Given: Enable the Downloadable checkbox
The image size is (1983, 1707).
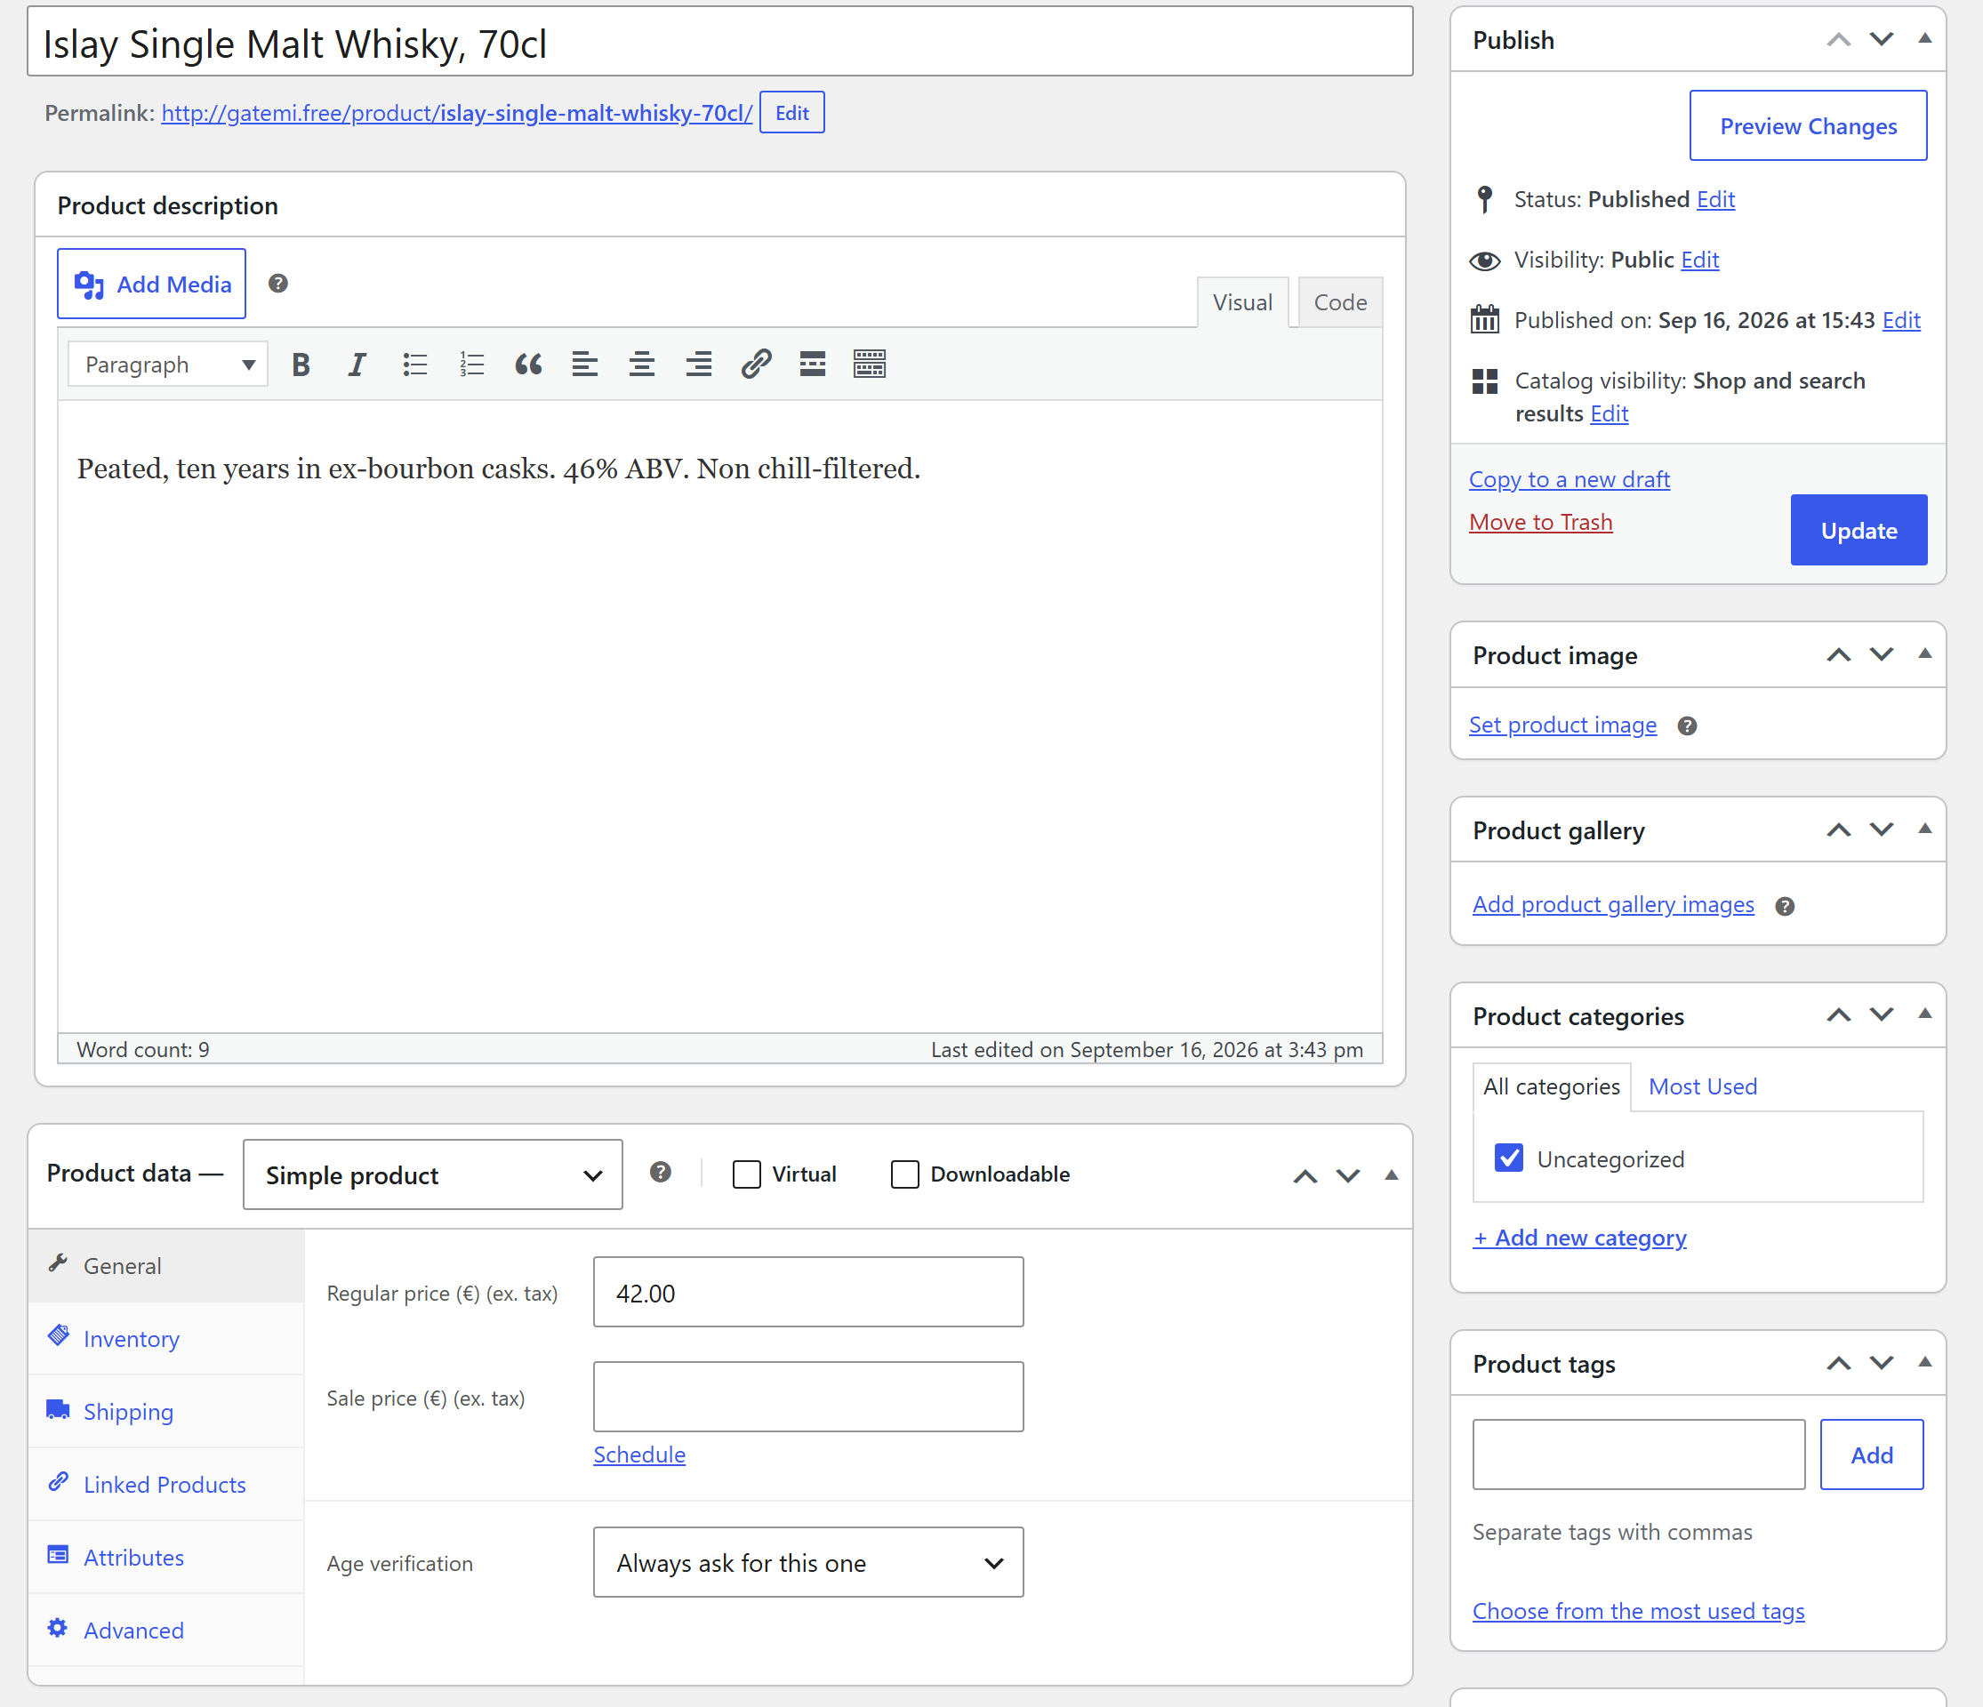Looking at the screenshot, I should [x=905, y=1175].
